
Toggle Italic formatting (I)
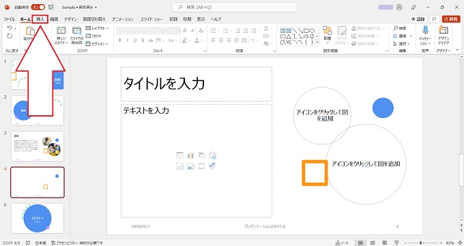point(128,40)
